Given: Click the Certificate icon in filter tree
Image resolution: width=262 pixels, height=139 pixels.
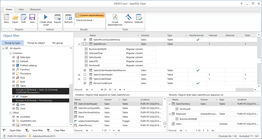Looking at the screenshot, I should pos(17,125).
